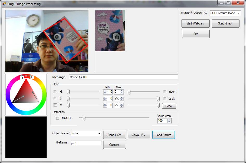Viewport: 246px width, 163px height.
Task: Open the Image Processing mode dropdown
Action: pyautogui.click(x=239, y=13)
